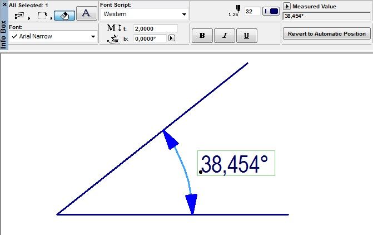Toggle Italic text formatting

pos(225,36)
